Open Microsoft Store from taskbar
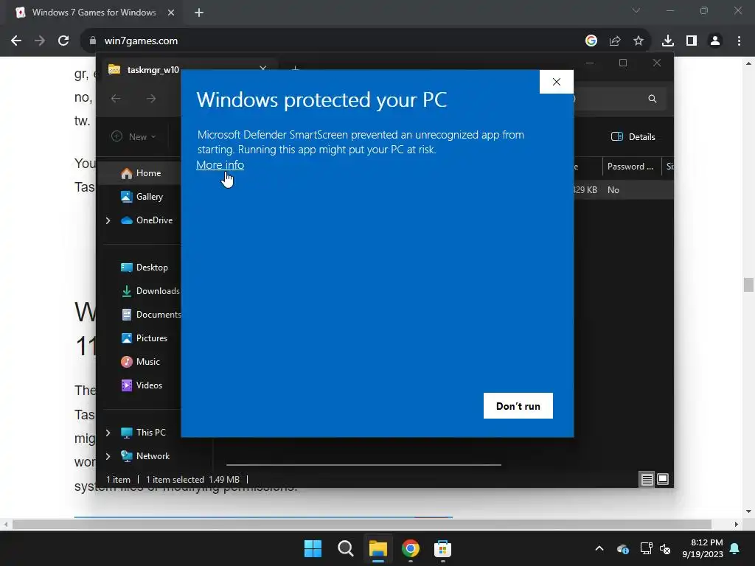755x566 pixels. pyautogui.click(x=442, y=548)
